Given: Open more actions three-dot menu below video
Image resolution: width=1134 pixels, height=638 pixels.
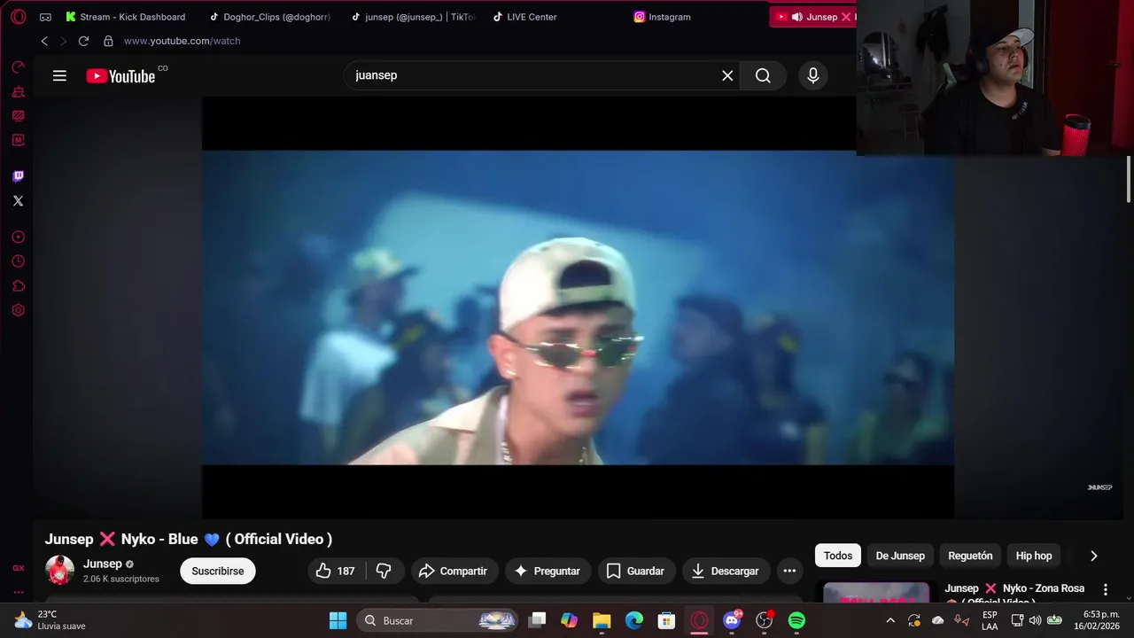Looking at the screenshot, I should [x=789, y=571].
